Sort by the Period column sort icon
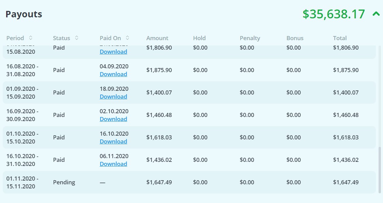 coord(31,38)
